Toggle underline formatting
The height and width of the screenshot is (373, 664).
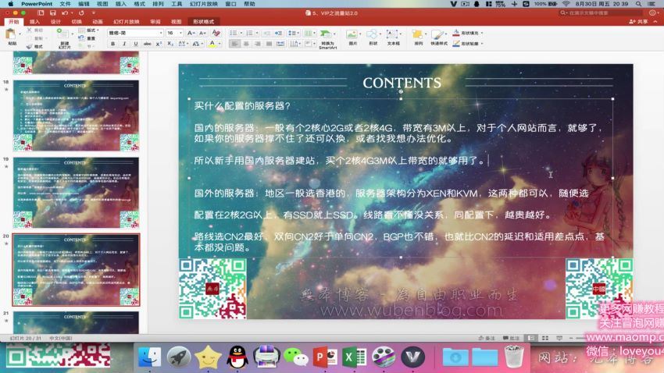[135, 44]
